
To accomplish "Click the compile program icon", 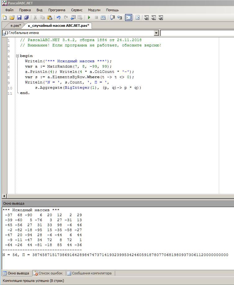I will 103,17.
